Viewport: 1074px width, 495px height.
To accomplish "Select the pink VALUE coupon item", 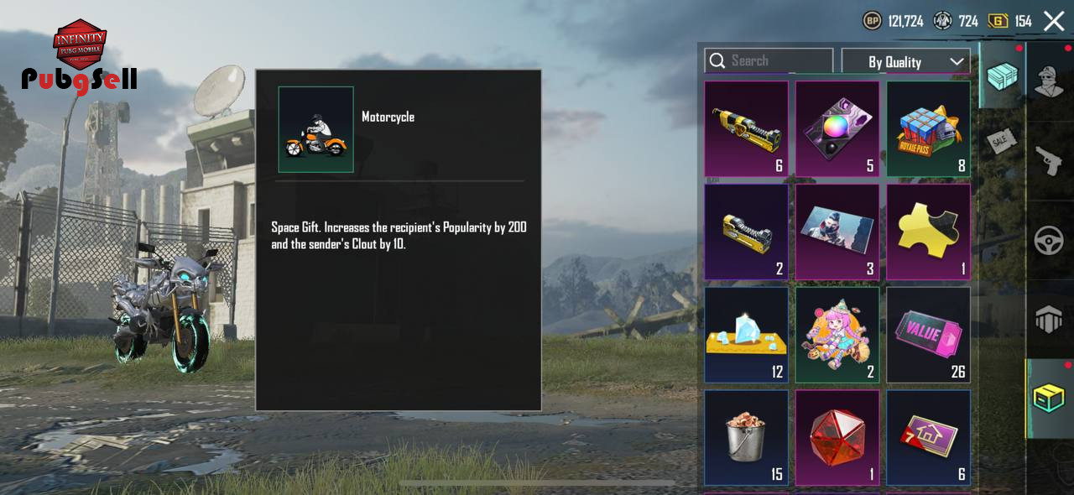I will [929, 336].
